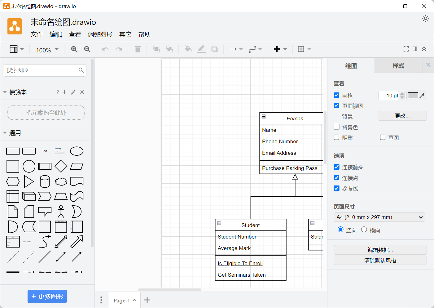Add a new page with plus icon
Viewport: 434px width, 308px height.
(147, 300)
